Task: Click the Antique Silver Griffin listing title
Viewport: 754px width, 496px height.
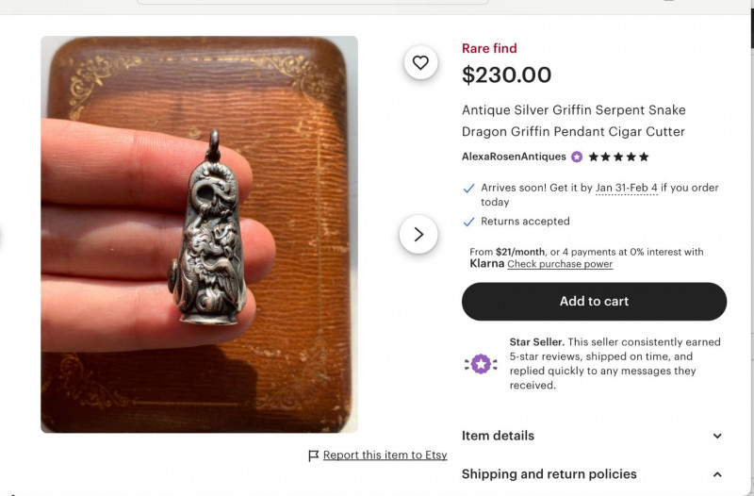Action: [x=573, y=121]
